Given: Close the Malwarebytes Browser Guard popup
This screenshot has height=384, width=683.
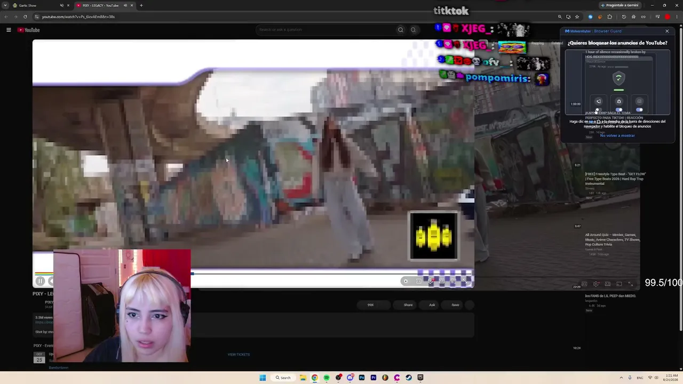Looking at the screenshot, I should coord(667,31).
